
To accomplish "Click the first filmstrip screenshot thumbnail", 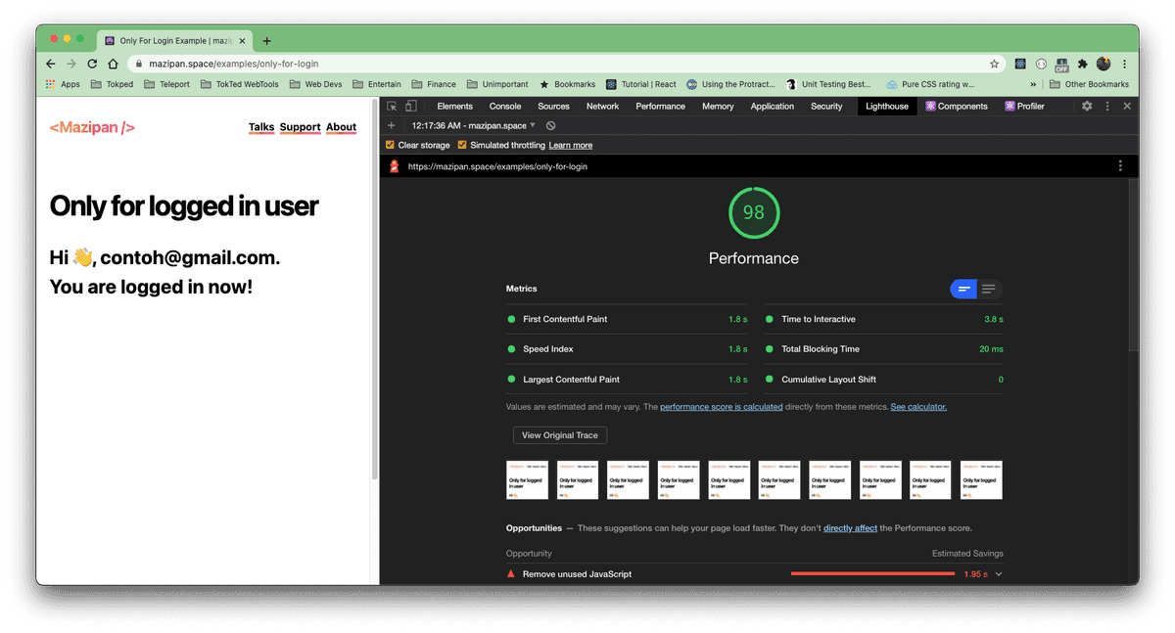I will (x=527, y=479).
